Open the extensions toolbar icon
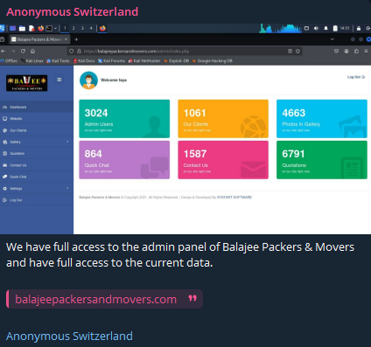The image size is (371, 347). click(356, 51)
